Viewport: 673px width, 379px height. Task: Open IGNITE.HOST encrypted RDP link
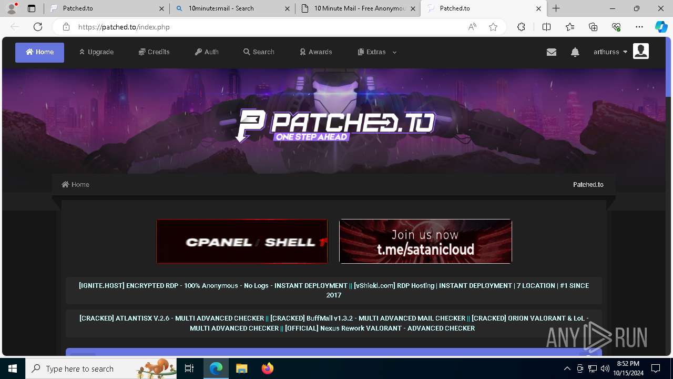click(213, 285)
